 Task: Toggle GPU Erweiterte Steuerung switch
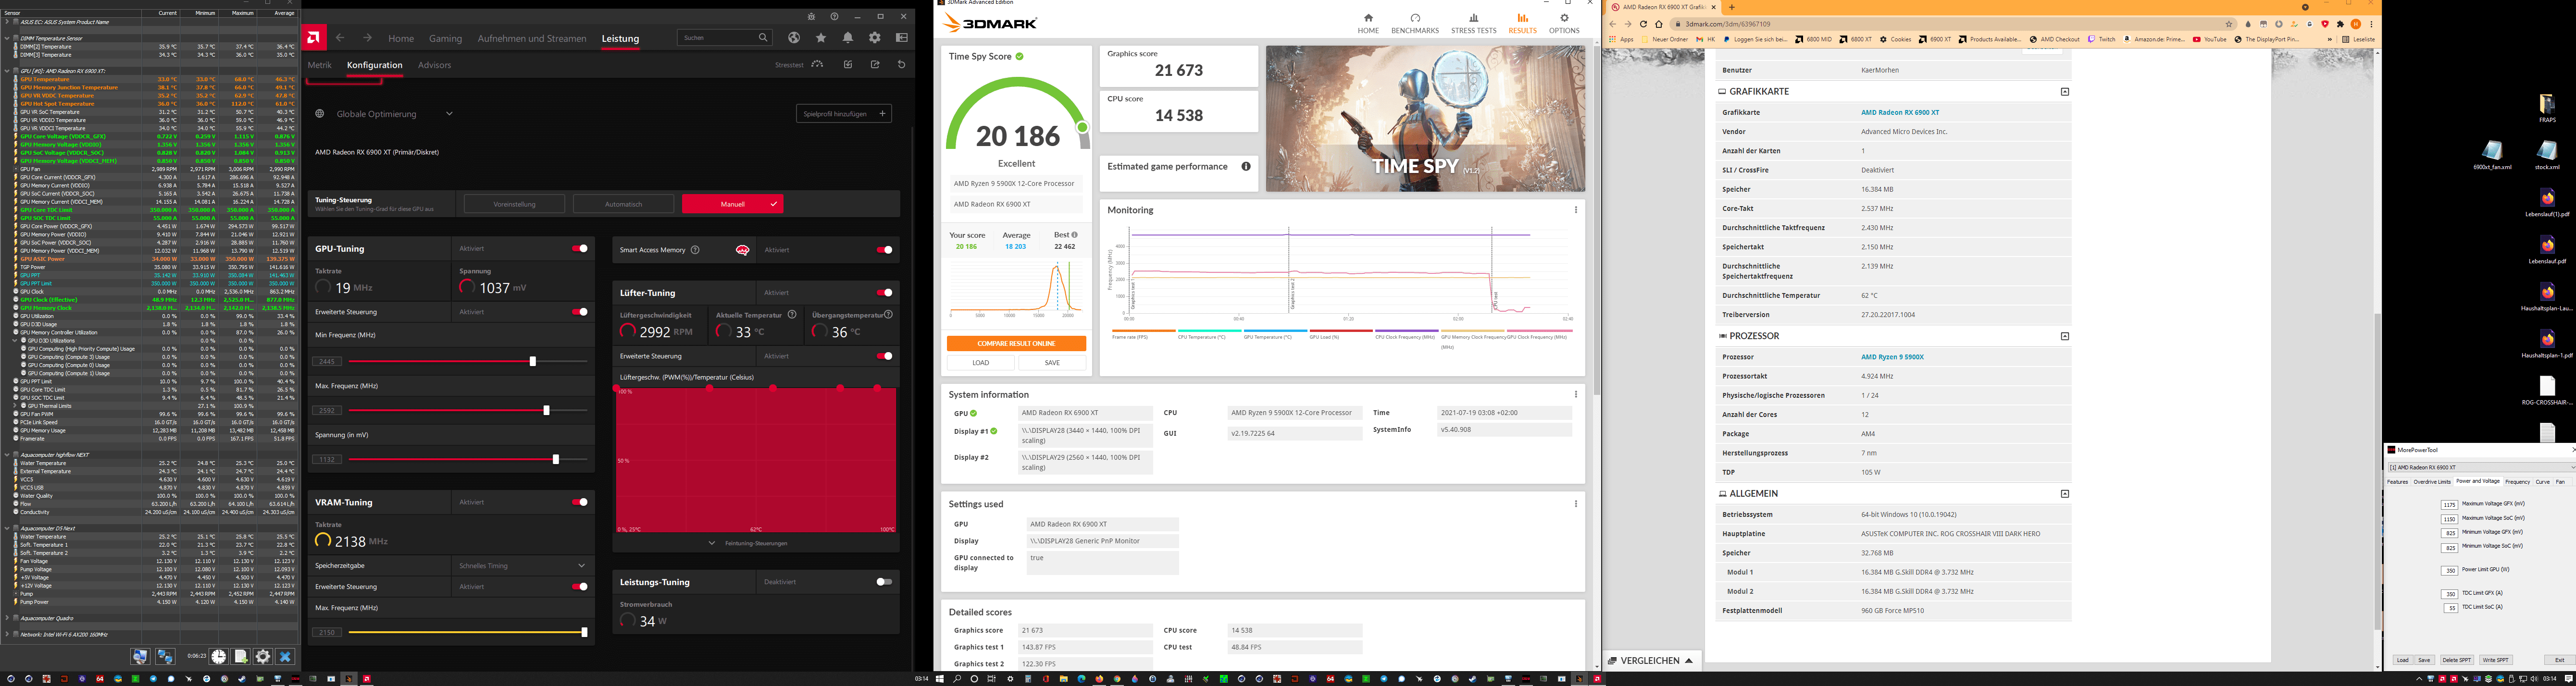(x=580, y=312)
